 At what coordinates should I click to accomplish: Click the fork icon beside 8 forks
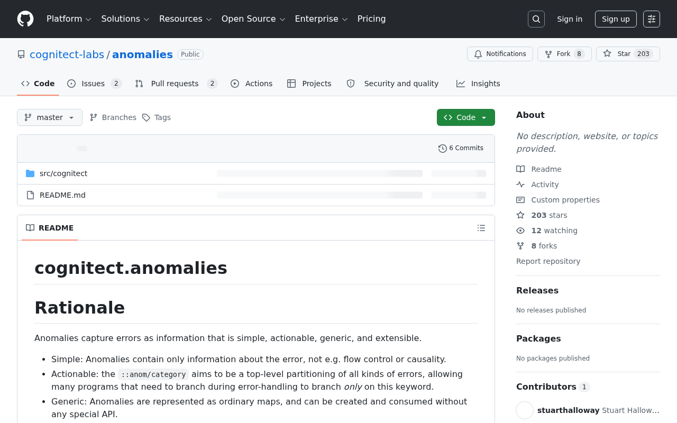click(x=520, y=246)
